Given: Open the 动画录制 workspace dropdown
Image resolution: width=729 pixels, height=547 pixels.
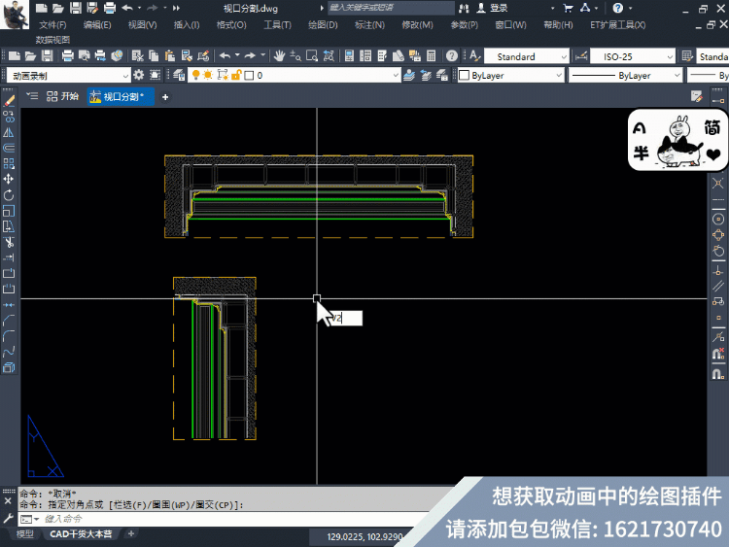Looking at the screenshot, I should click(67, 75).
